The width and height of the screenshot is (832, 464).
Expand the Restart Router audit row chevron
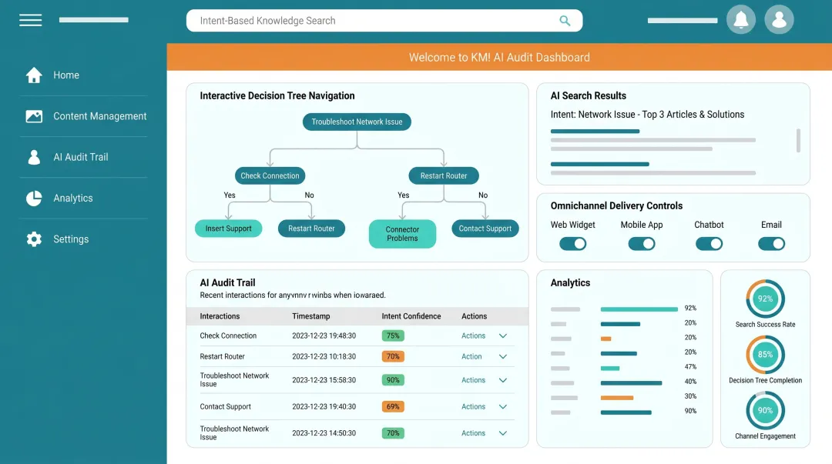[503, 357]
